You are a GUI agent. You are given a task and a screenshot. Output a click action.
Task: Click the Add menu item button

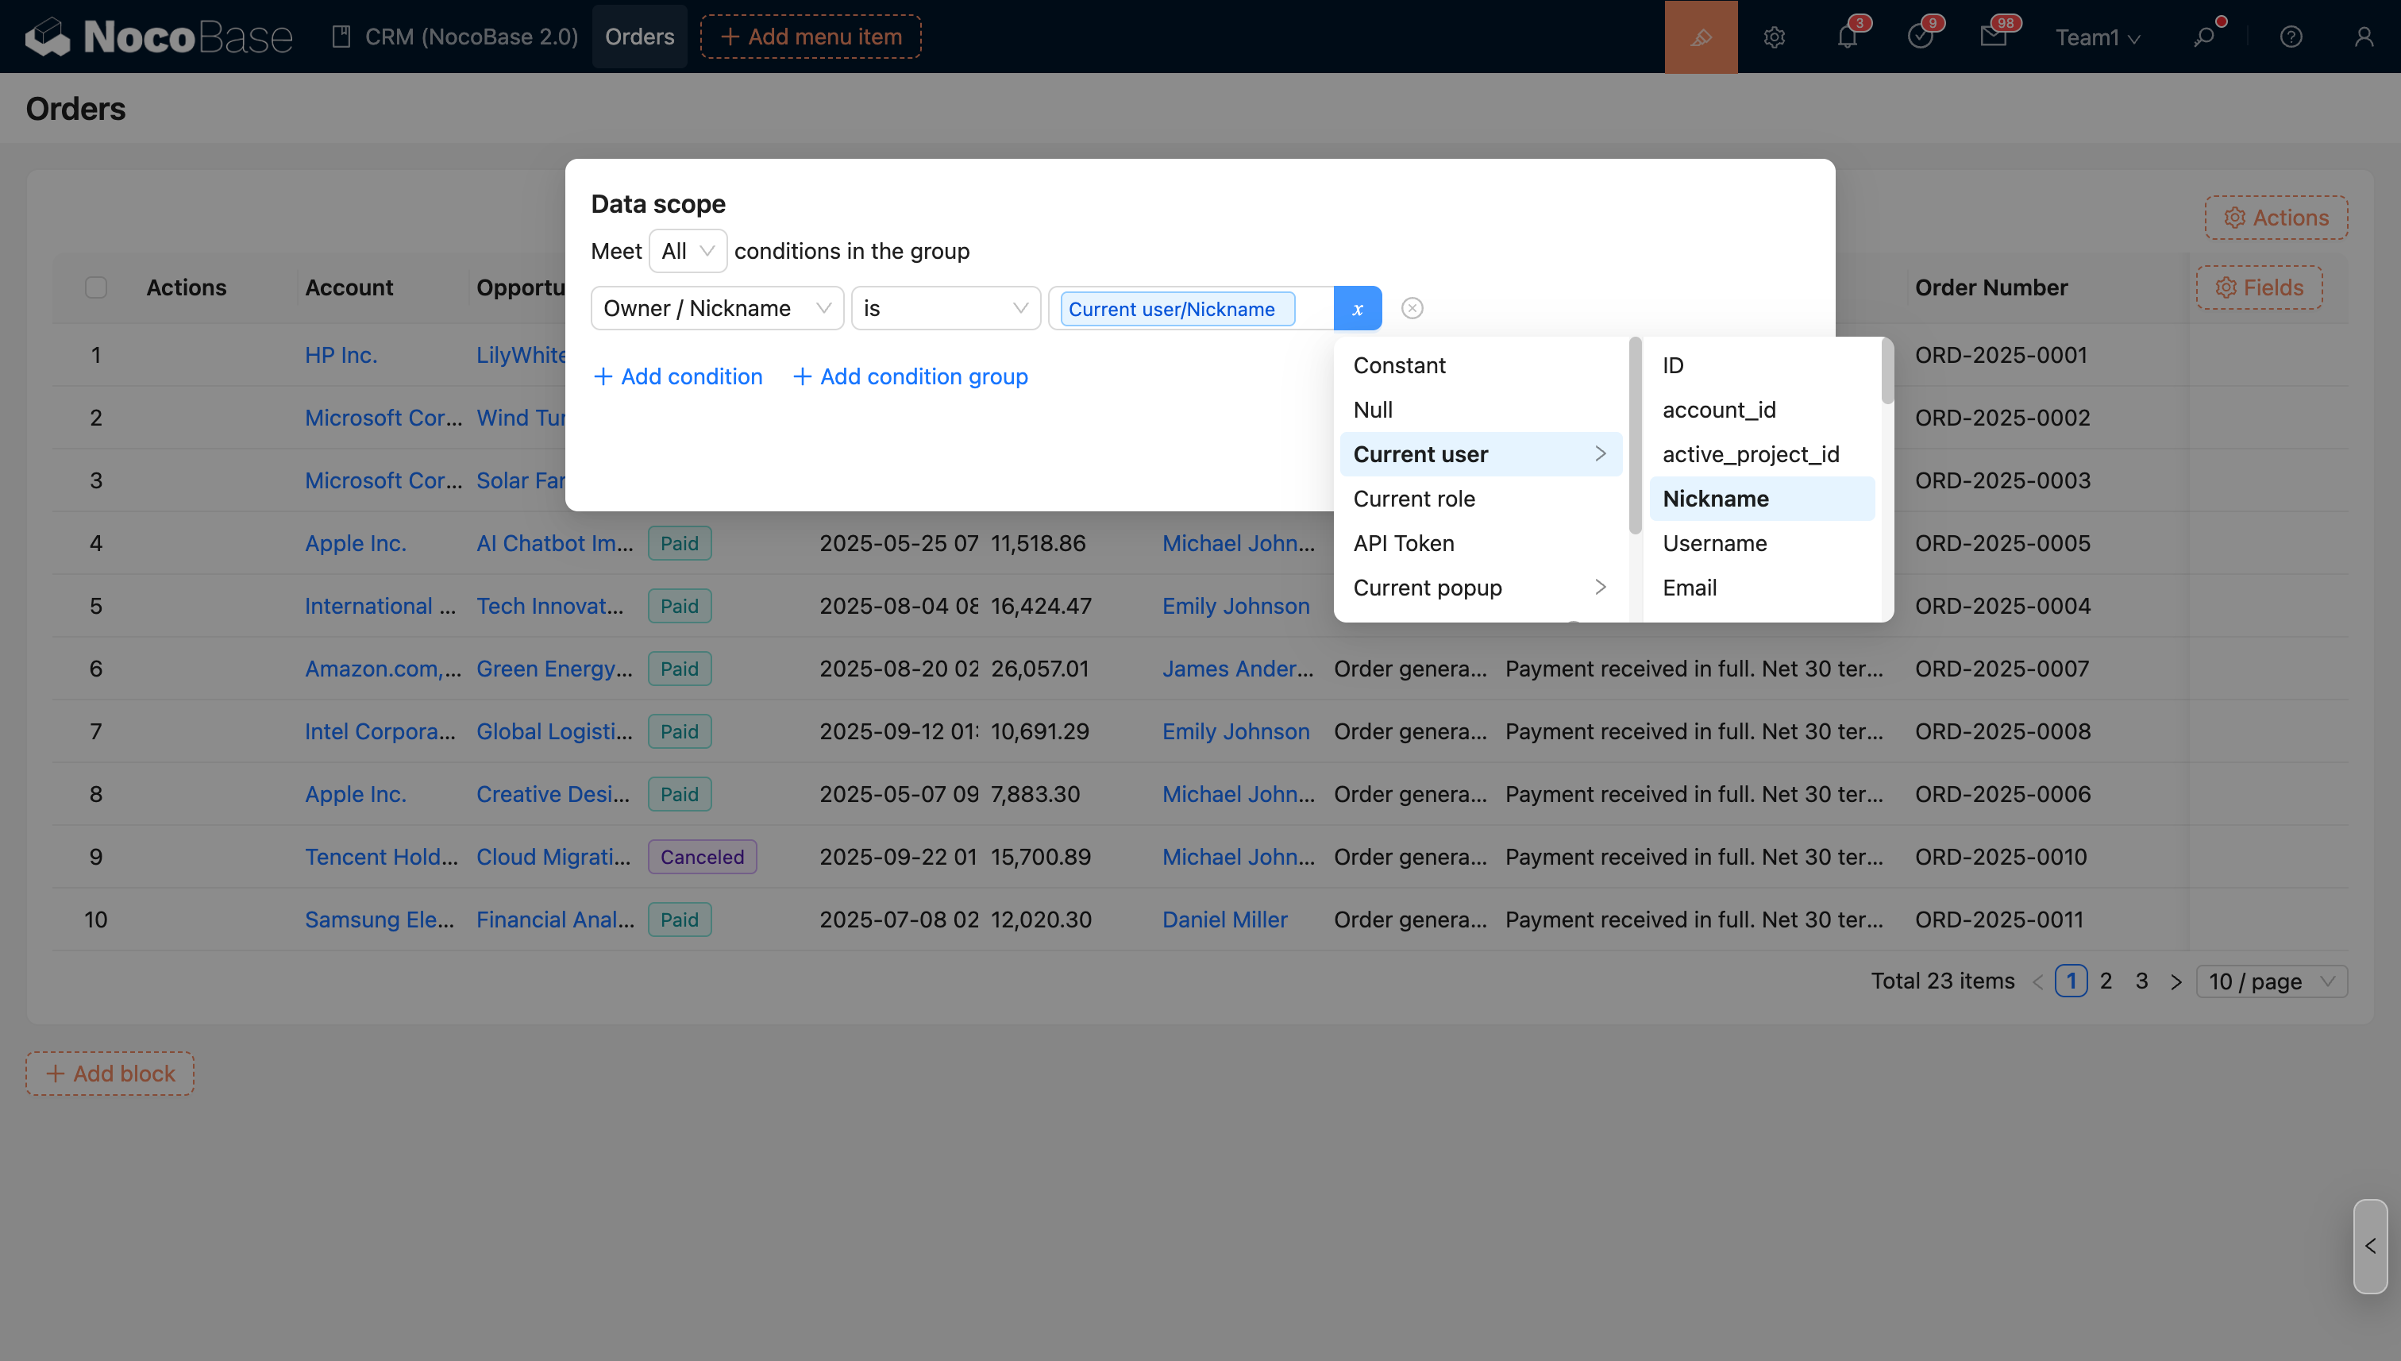click(x=811, y=37)
